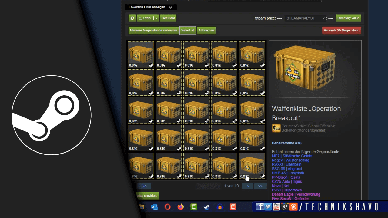Click the Waffenkiste Operation Breakout title
The image size is (388, 218).
click(x=306, y=113)
